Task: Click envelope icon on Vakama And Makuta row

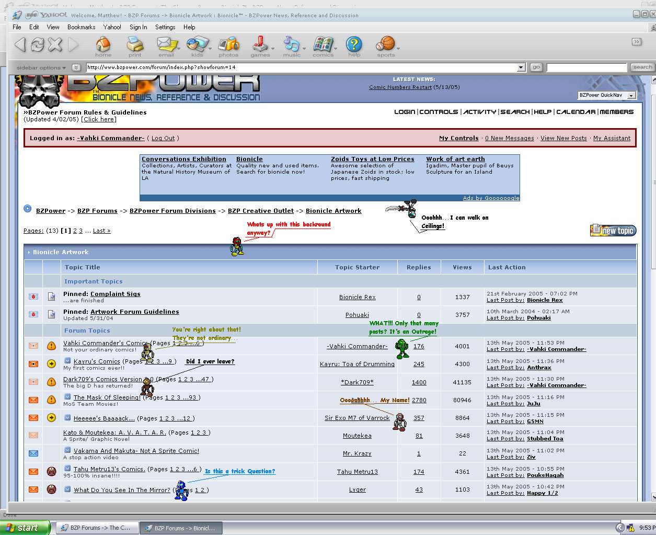Action: pyautogui.click(x=33, y=453)
